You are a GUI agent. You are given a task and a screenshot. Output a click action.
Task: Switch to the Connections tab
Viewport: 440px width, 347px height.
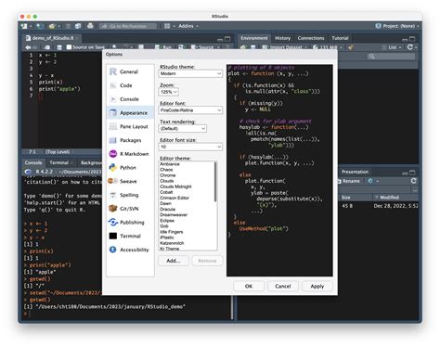311,38
